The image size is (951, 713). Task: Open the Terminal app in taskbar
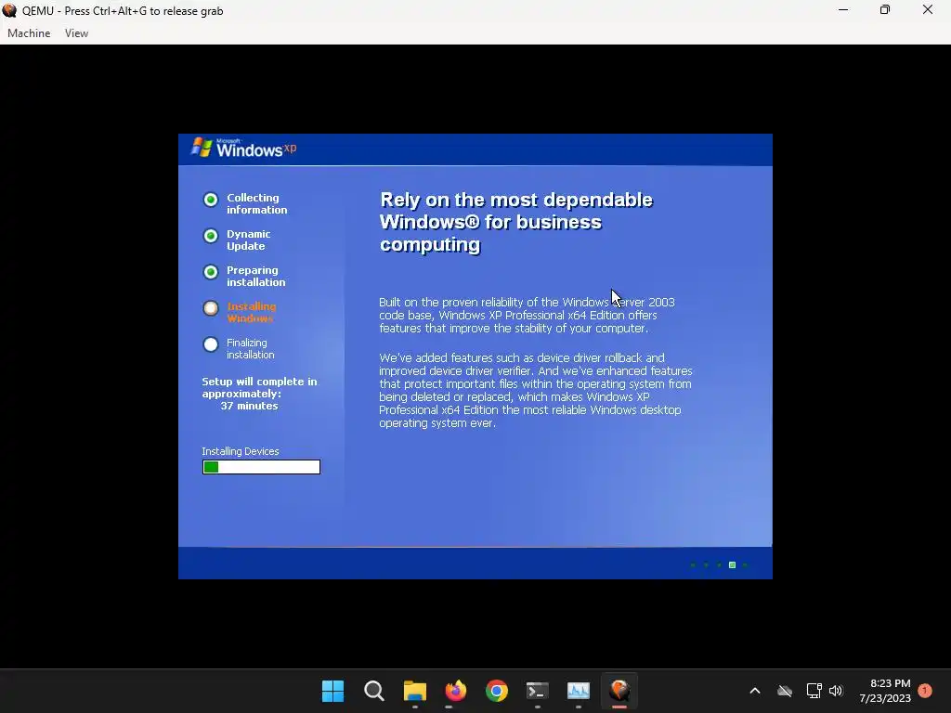[538, 691]
